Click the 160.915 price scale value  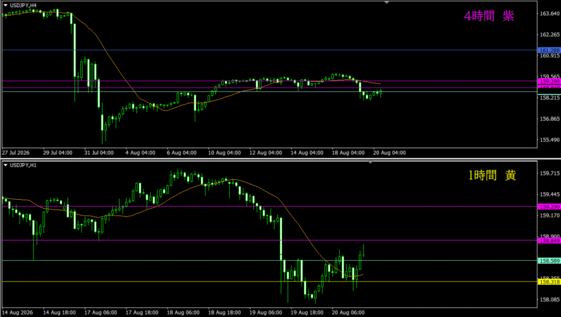(x=549, y=56)
